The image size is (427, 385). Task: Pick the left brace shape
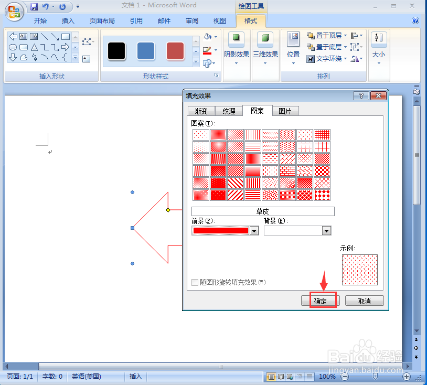(65, 58)
